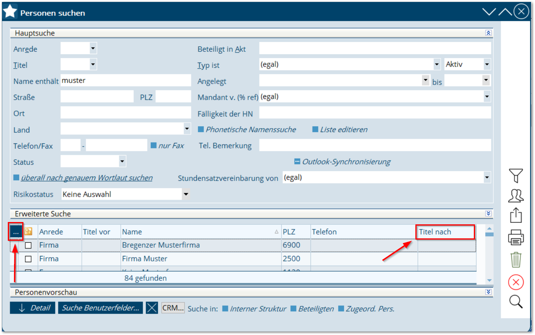Sort by the Telefon column header
Screen dimensions: 535x335
[364, 232]
